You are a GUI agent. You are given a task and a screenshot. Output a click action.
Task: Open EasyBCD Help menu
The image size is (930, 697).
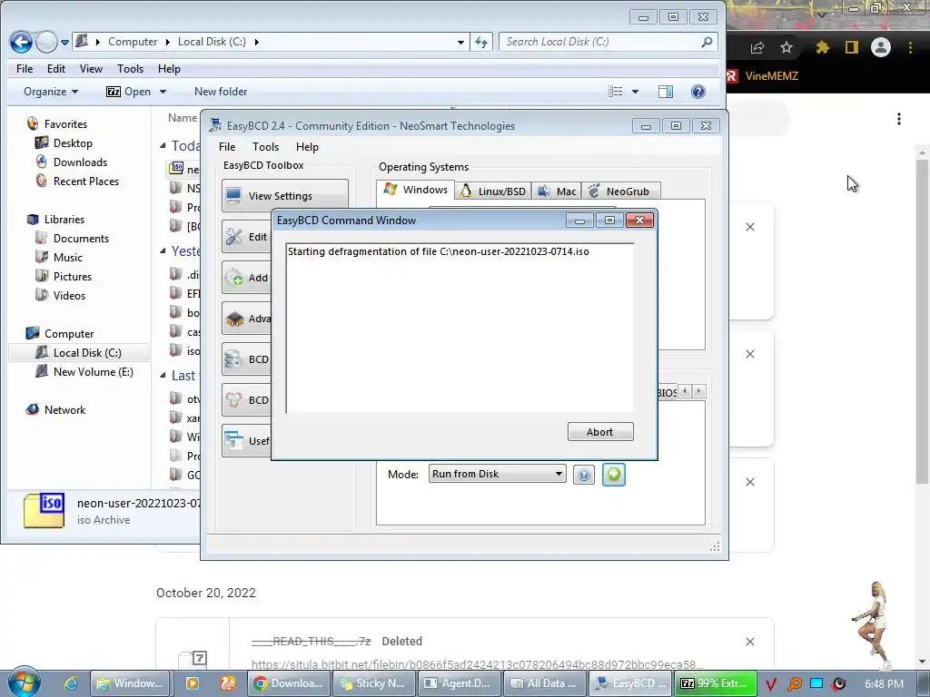click(307, 146)
